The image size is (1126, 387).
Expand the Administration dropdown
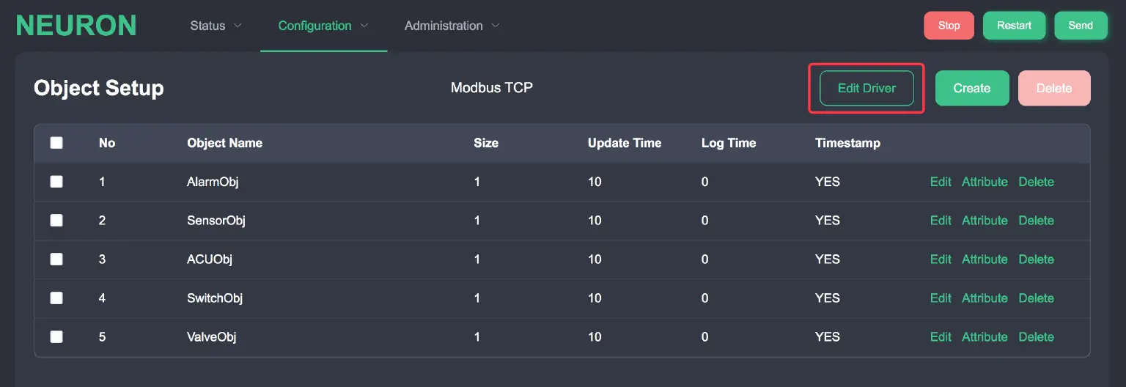coord(452,26)
